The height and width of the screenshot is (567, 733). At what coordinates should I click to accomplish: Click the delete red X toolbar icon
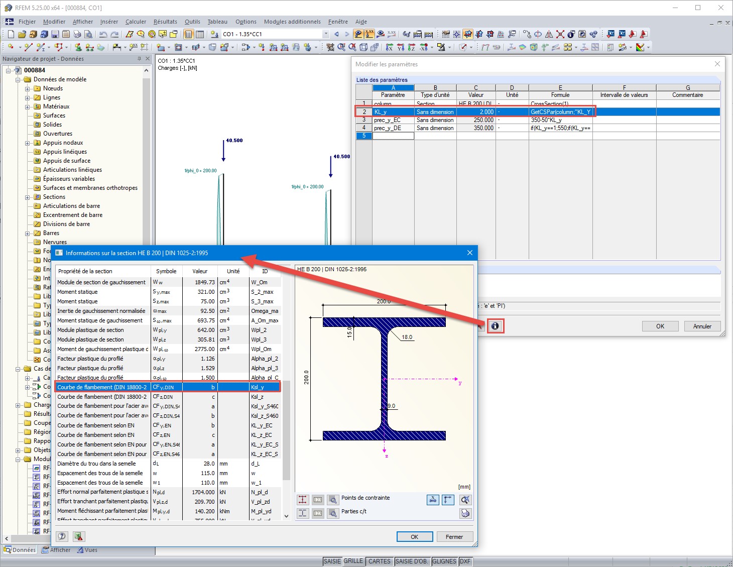(x=560, y=34)
